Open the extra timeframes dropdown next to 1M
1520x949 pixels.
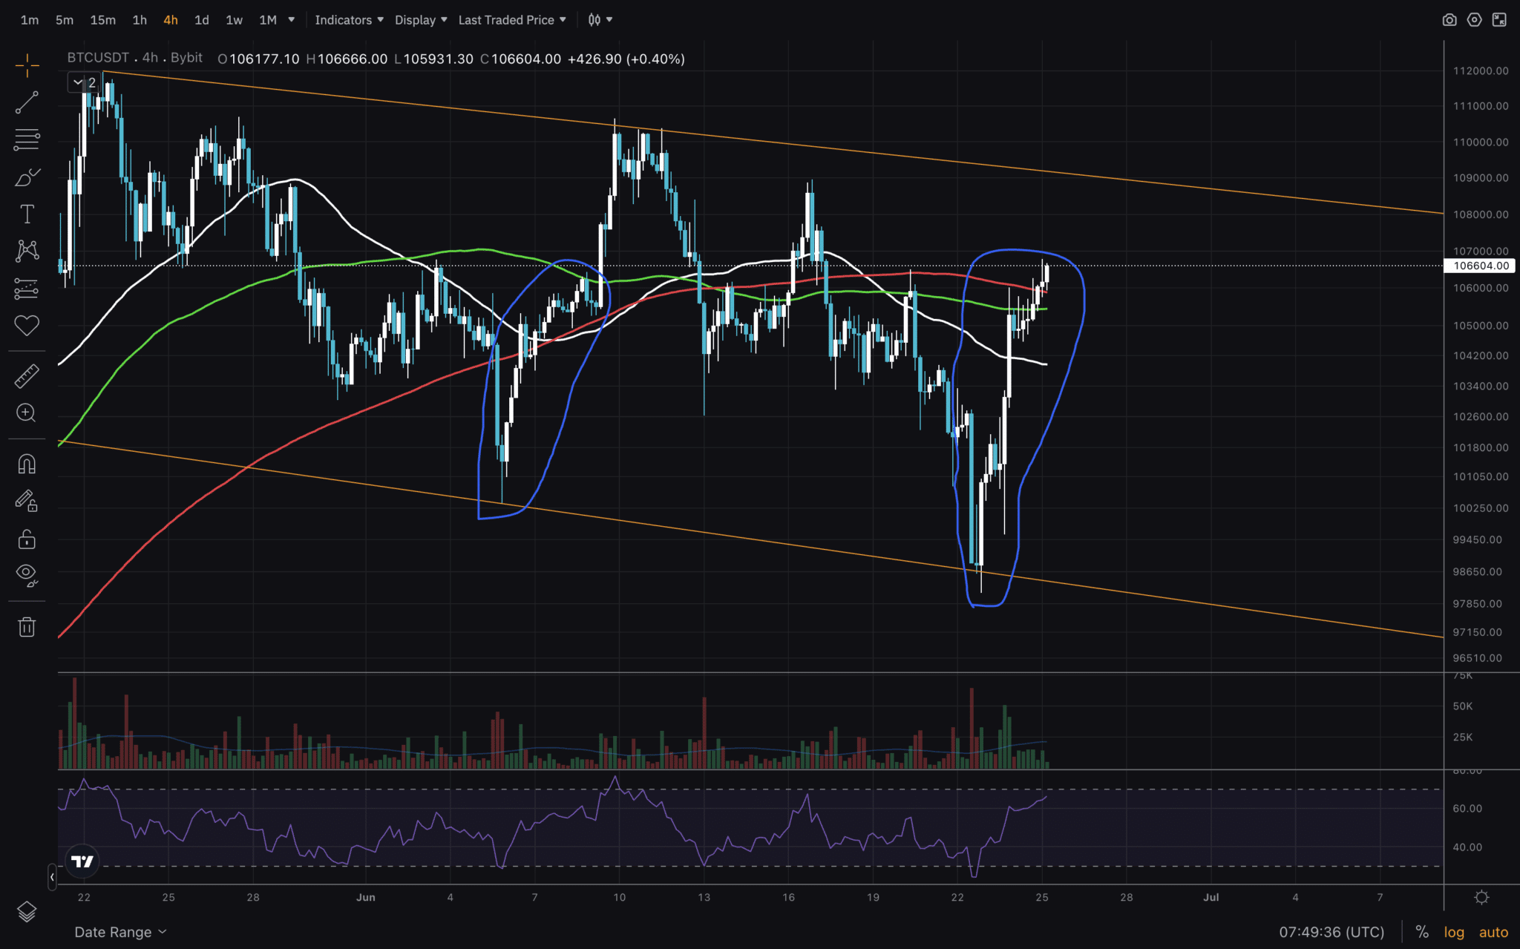[x=292, y=20]
